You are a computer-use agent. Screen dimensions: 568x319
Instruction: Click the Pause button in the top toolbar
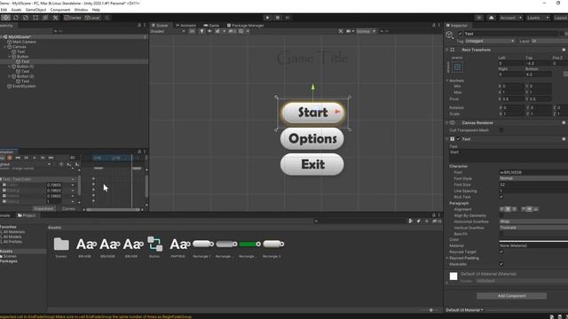point(278,18)
